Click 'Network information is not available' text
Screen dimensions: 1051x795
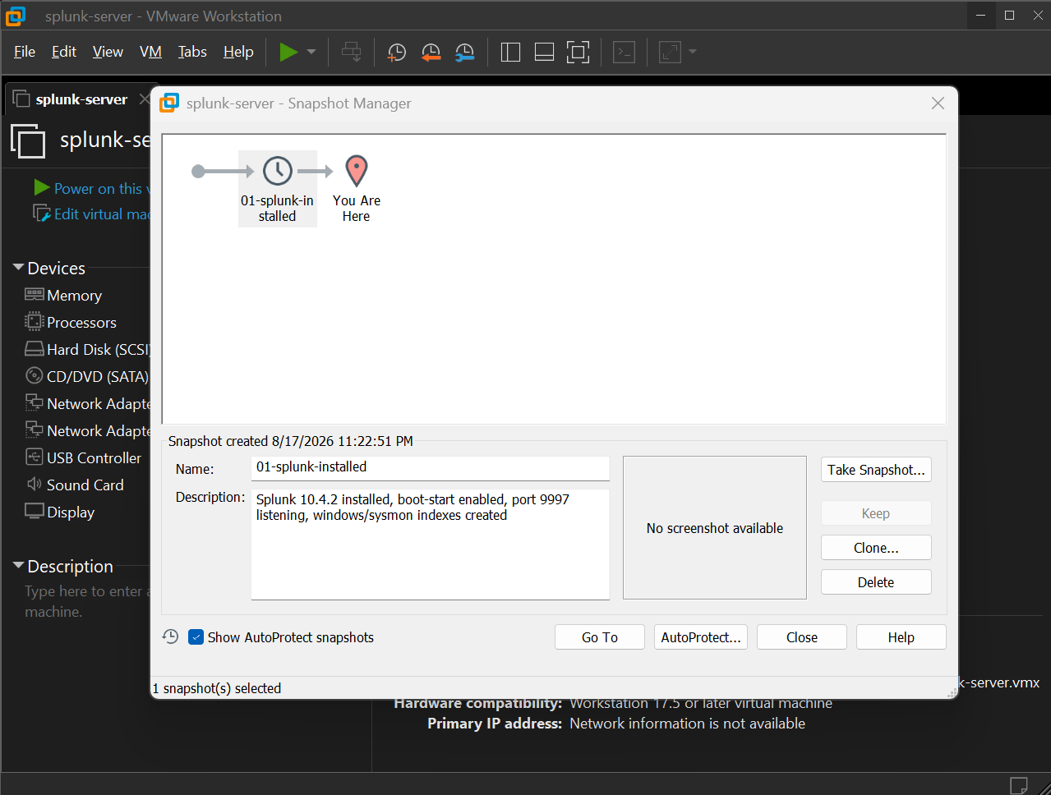tap(688, 724)
